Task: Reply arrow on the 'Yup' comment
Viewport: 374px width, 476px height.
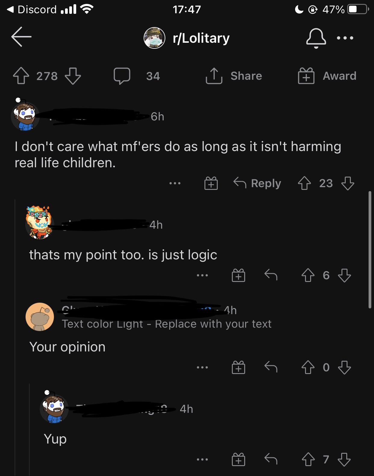Action: (271, 459)
